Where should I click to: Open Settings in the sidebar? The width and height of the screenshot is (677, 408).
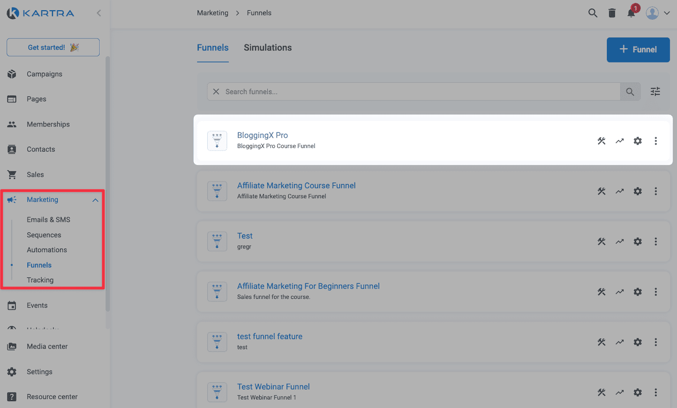[x=40, y=372]
